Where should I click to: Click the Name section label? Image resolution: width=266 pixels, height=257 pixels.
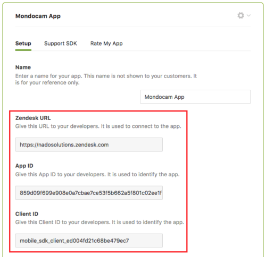coord(23,67)
